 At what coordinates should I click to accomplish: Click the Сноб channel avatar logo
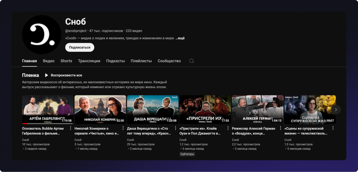[42, 35]
